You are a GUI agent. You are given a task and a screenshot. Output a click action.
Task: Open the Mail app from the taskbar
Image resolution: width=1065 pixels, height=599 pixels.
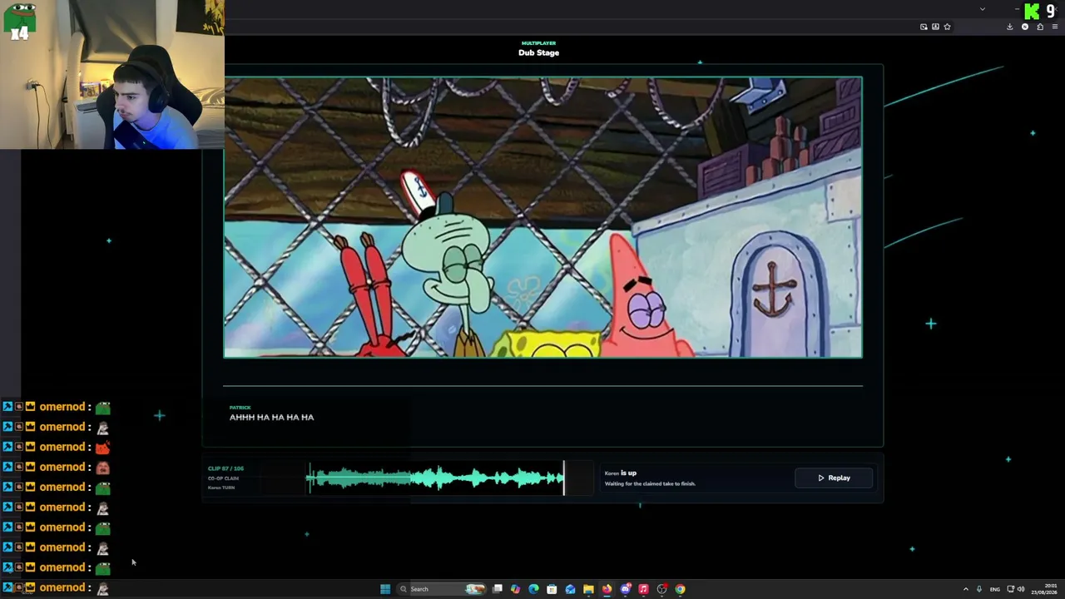coord(570,589)
